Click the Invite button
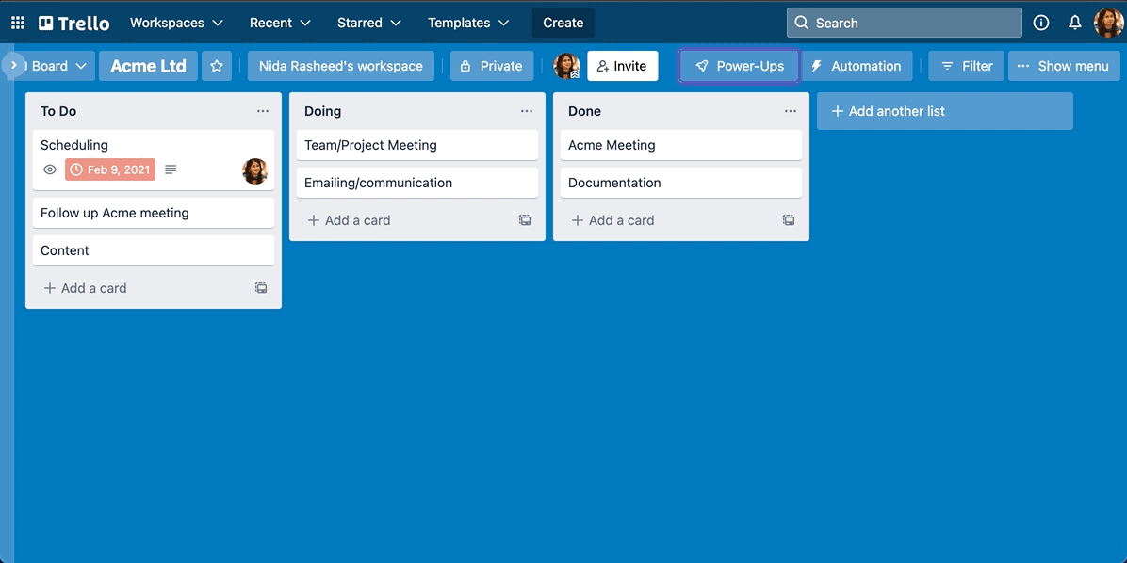The image size is (1127, 563). 622,66
